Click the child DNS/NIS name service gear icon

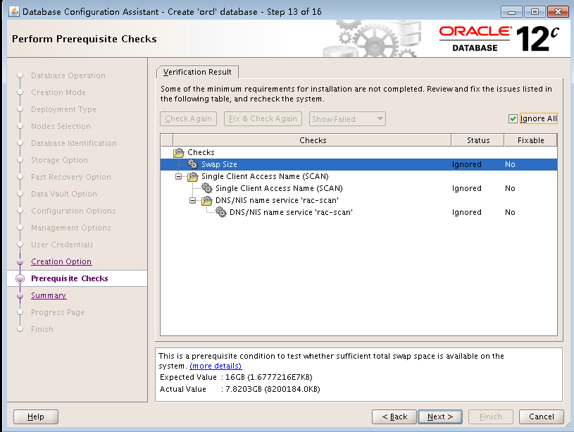tap(220, 212)
